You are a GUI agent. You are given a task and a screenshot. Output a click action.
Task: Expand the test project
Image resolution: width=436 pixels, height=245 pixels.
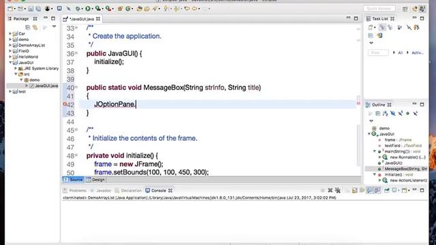[x=10, y=91]
